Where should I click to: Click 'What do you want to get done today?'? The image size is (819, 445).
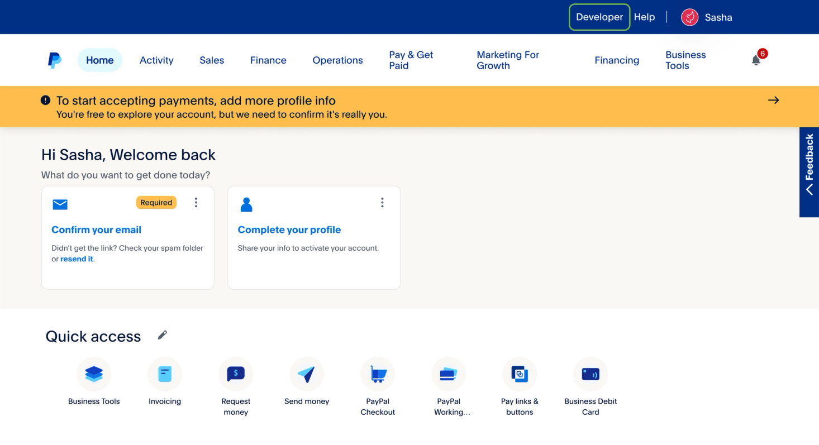[x=126, y=175]
